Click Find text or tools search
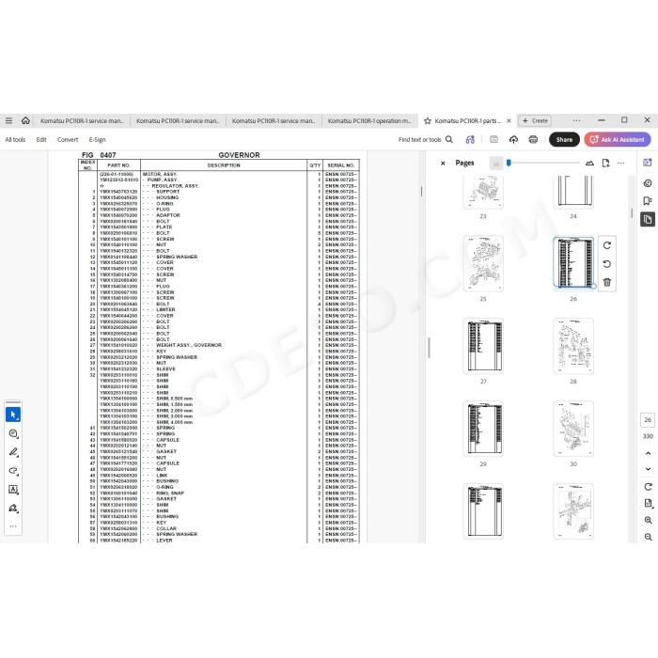This screenshot has height=658, width=658. [425, 140]
